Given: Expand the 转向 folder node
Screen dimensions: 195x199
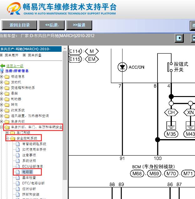Looking at the screenshot, I should pos(1,104).
